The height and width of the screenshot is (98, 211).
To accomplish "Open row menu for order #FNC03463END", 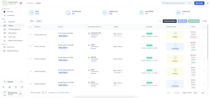I will (204, 71).
